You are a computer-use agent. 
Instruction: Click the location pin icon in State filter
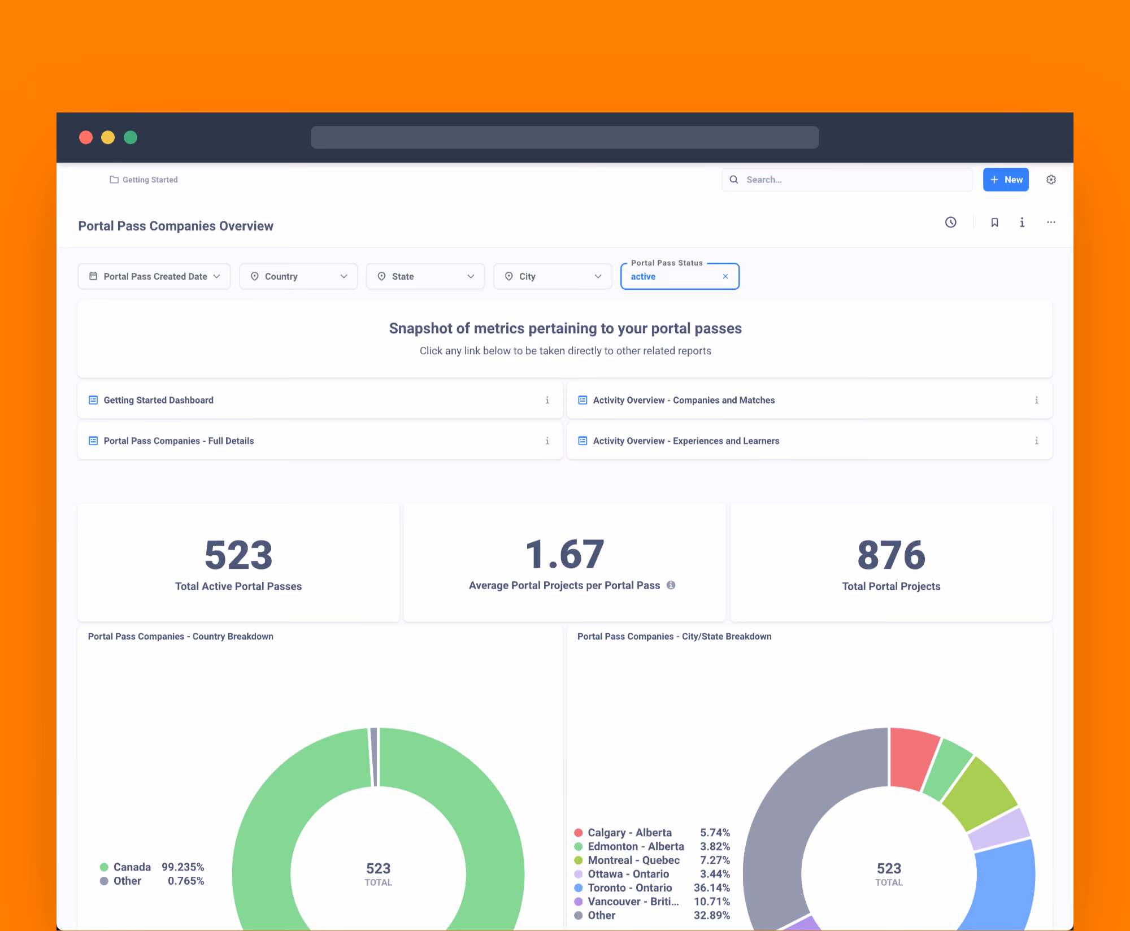click(381, 276)
